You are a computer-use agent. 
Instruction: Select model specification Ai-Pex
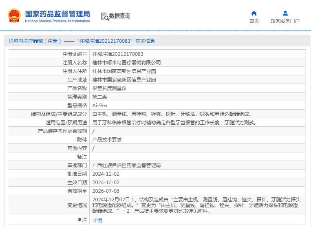[100, 105]
